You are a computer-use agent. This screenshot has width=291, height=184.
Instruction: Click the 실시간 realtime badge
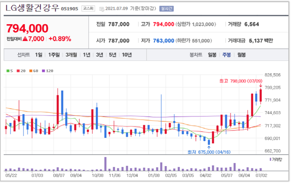point(166,8)
